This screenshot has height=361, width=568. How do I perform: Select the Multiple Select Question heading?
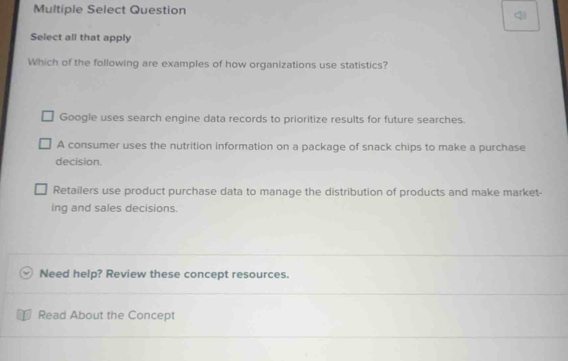pos(108,10)
